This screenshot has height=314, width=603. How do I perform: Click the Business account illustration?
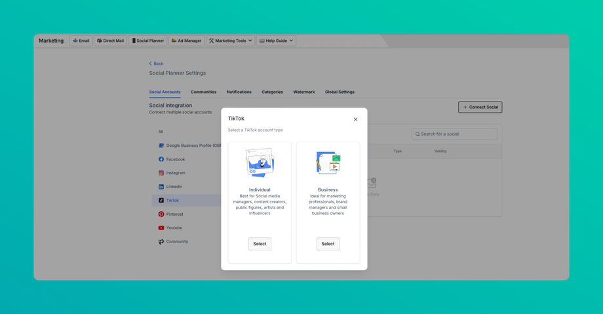pyautogui.click(x=328, y=163)
